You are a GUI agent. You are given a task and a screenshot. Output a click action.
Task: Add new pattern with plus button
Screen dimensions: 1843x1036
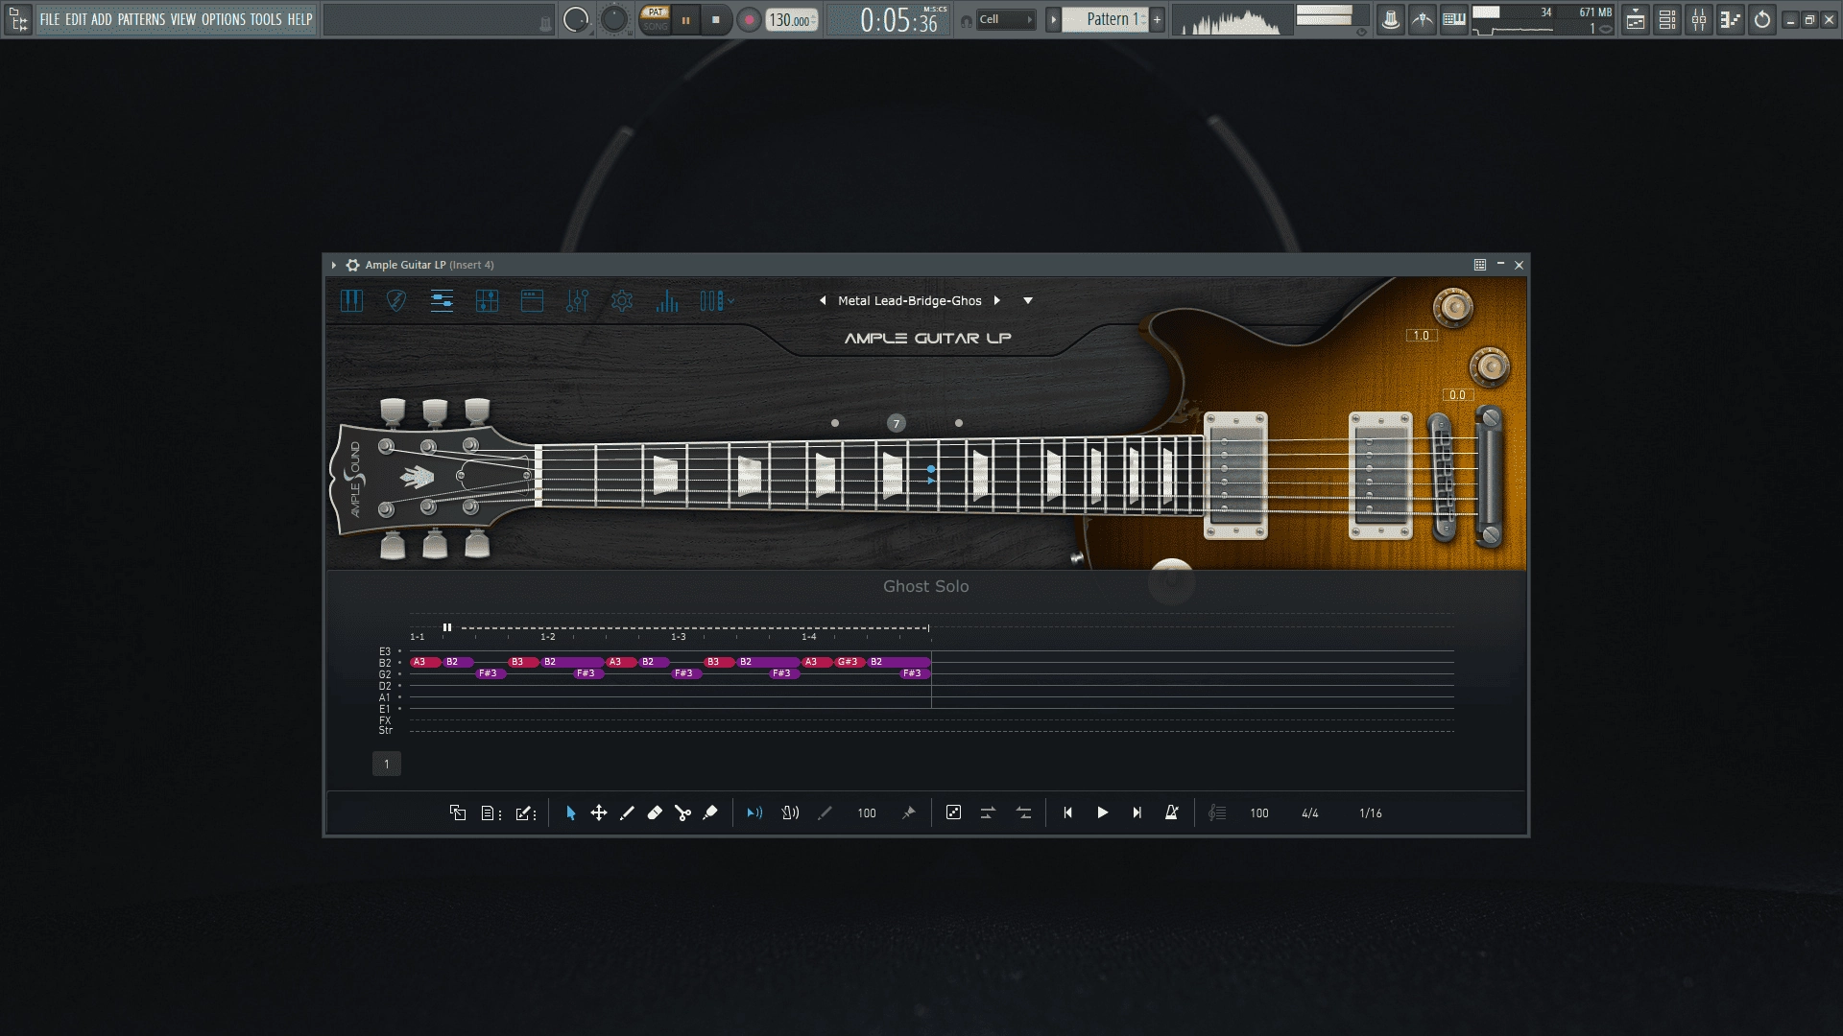(x=1158, y=19)
